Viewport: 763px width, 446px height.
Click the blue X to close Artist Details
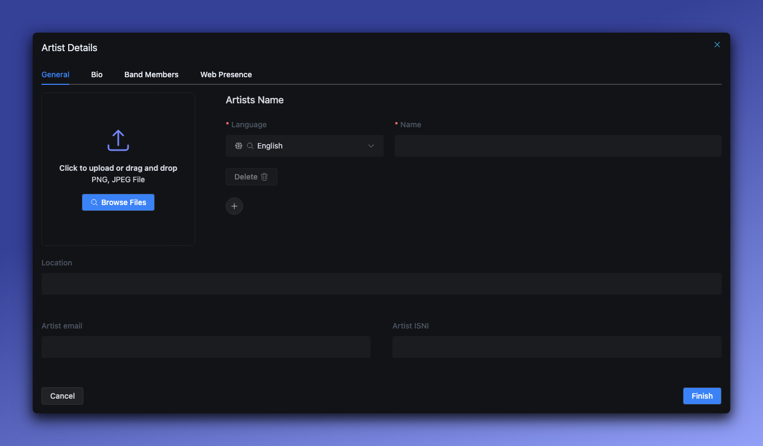click(x=717, y=44)
